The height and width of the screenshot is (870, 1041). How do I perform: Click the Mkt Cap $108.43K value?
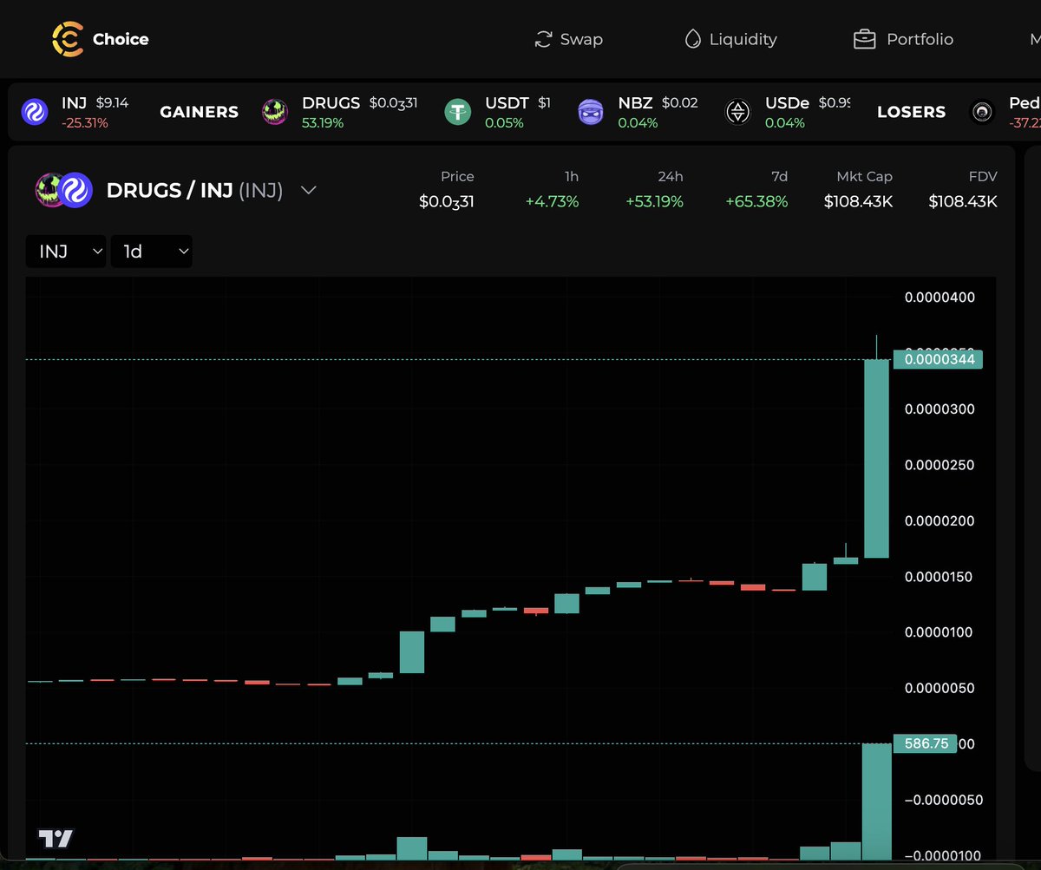coord(858,201)
